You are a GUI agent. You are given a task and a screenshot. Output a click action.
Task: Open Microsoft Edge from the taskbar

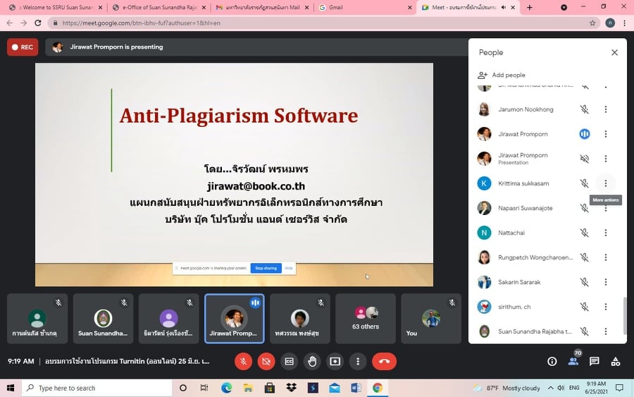[x=227, y=388]
